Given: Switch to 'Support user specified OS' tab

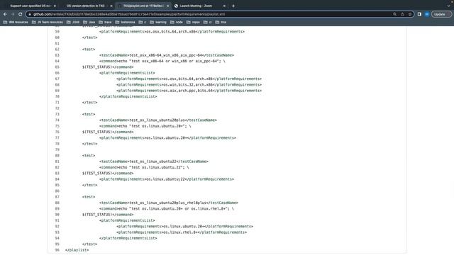Looking at the screenshot, I should click(30, 6).
